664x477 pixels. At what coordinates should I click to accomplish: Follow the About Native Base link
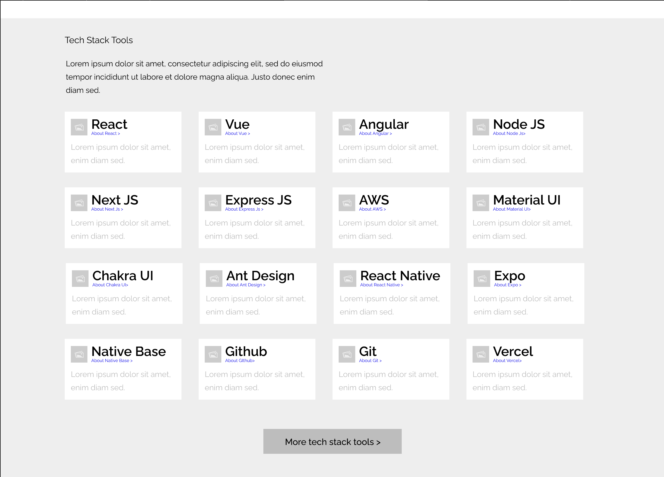(x=111, y=361)
